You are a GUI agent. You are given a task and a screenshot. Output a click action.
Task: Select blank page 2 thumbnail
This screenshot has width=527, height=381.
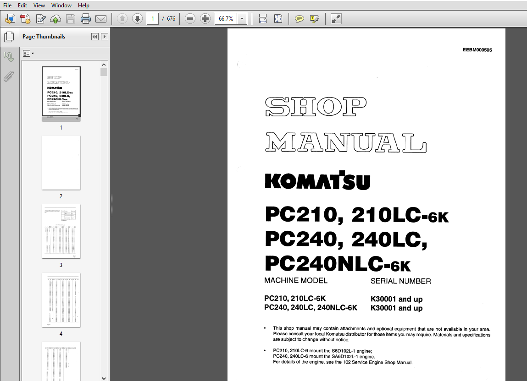point(61,163)
